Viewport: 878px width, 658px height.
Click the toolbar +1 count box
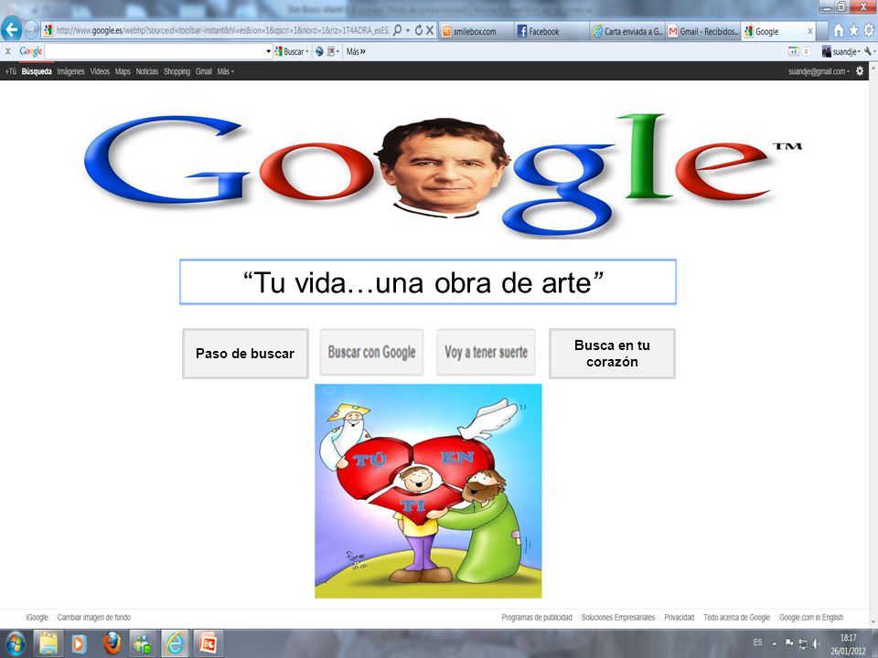[807, 51]
